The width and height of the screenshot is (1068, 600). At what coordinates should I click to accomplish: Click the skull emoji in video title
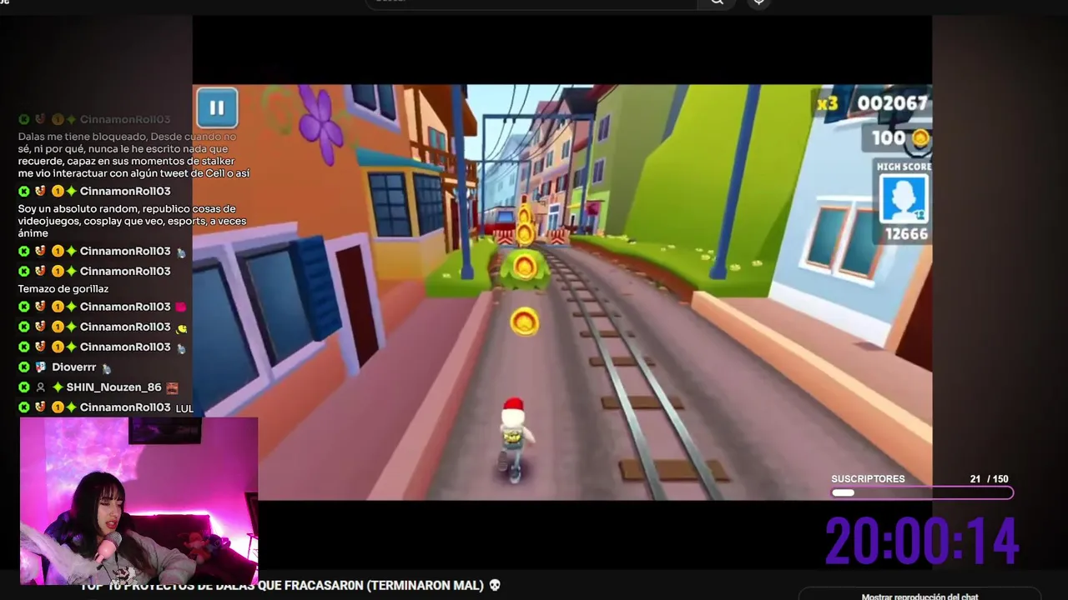[x=495, y=585]
